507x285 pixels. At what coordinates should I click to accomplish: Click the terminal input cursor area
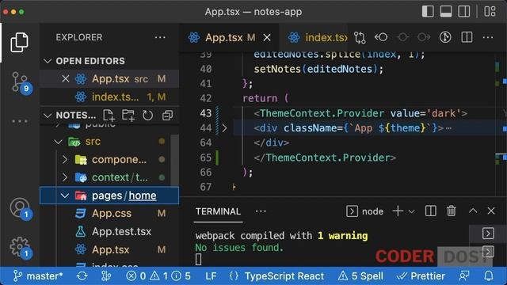click(x=199, y=260)
